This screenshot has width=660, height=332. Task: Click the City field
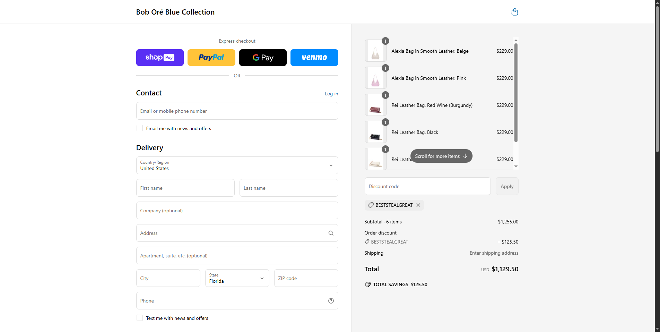(x=168, y=278)
